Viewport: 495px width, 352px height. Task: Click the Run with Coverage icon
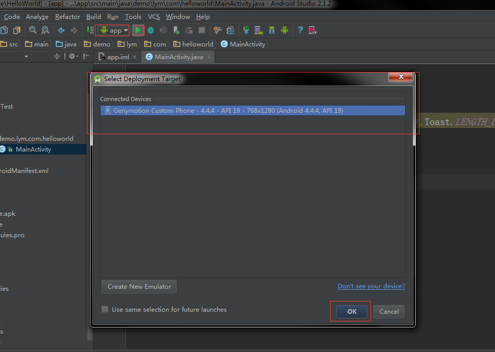pyautogui.click(x=163, y=30)
